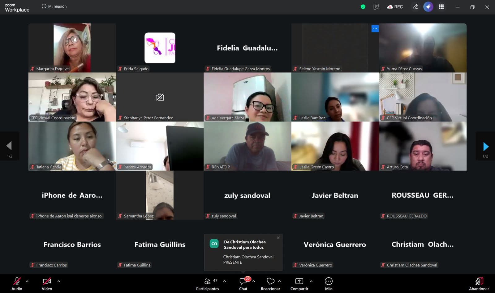This screenshot has height=293, width=495.
Task: Click the REC cloud recording indicator
Action: tap(395, 7)
